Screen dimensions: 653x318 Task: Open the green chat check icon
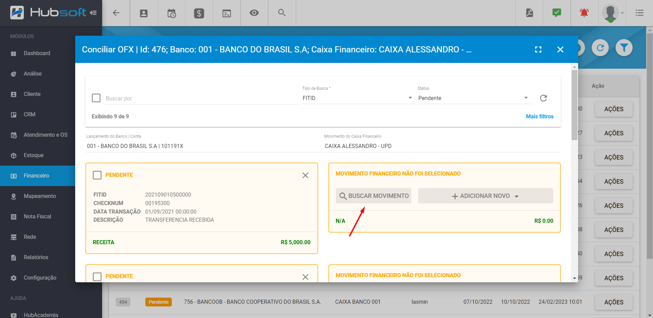pos(557,13)
